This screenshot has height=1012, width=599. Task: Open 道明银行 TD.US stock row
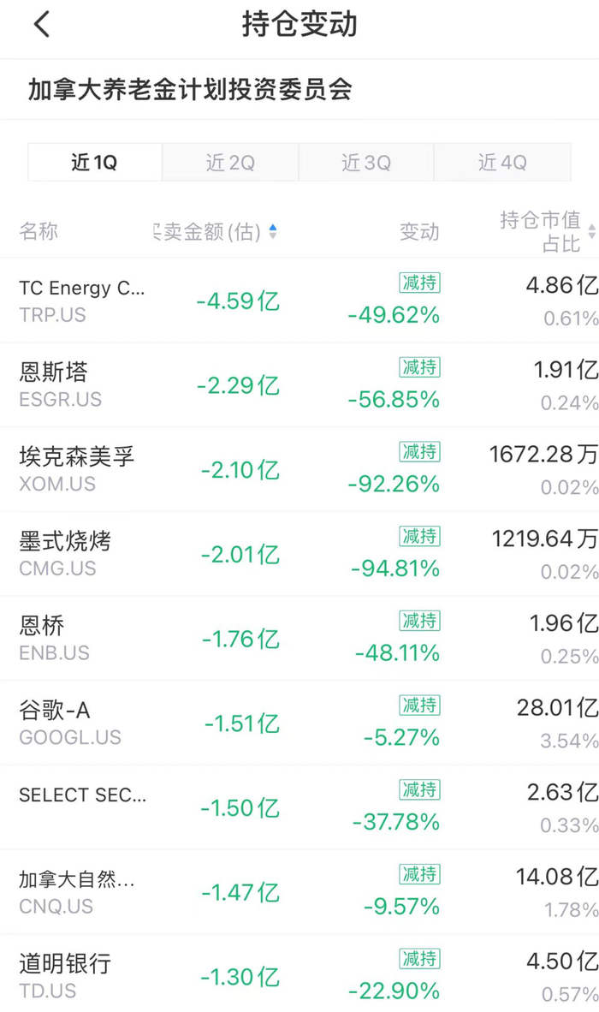(65, 976)
